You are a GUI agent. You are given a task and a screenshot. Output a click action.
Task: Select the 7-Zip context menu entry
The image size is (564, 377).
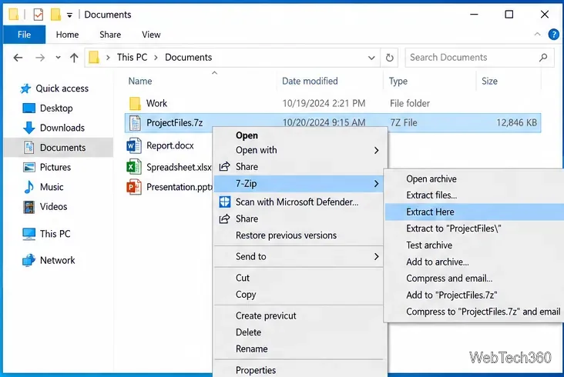pos(298,183)
